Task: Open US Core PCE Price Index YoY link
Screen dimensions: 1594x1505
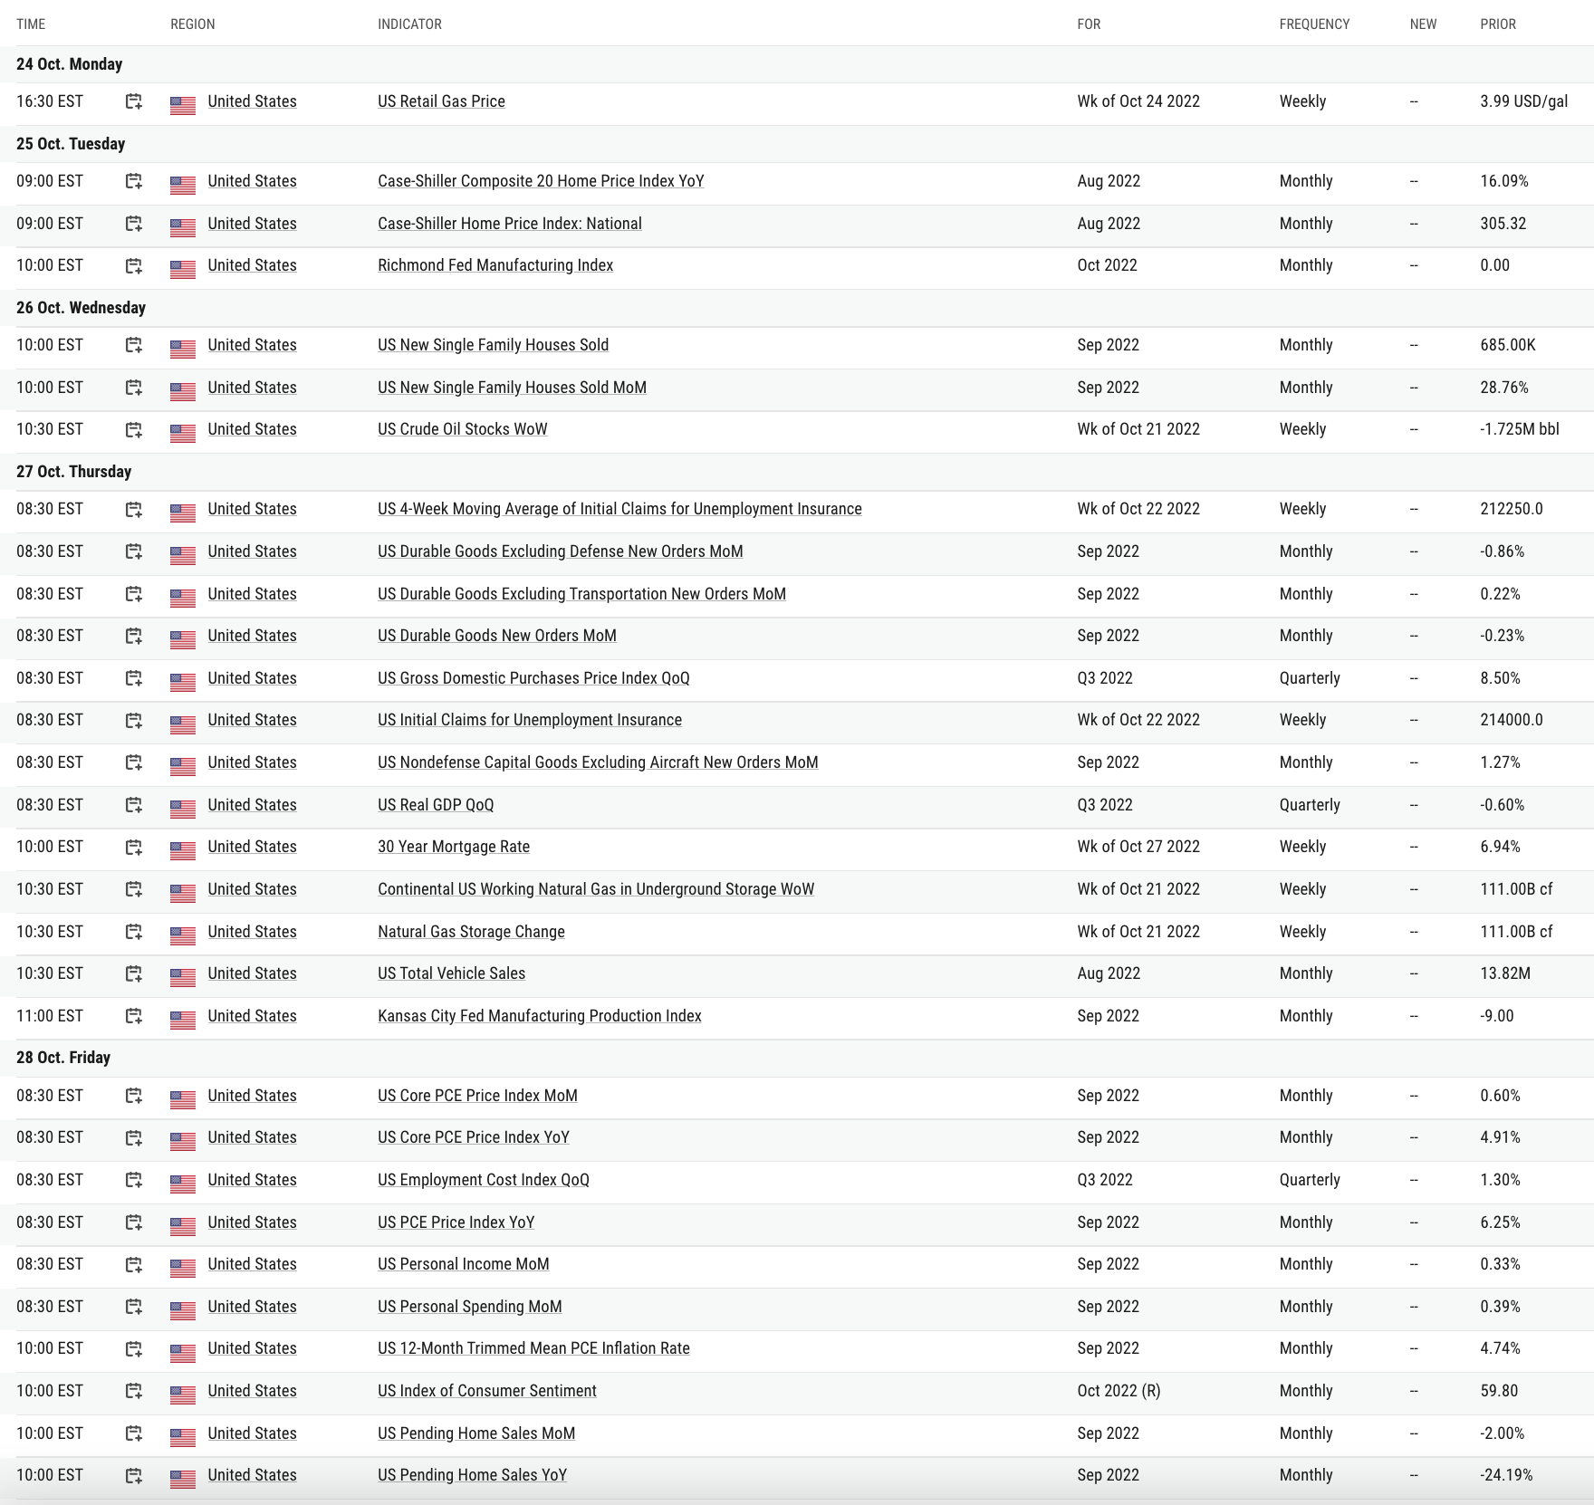Action: tap(474, 1137)
